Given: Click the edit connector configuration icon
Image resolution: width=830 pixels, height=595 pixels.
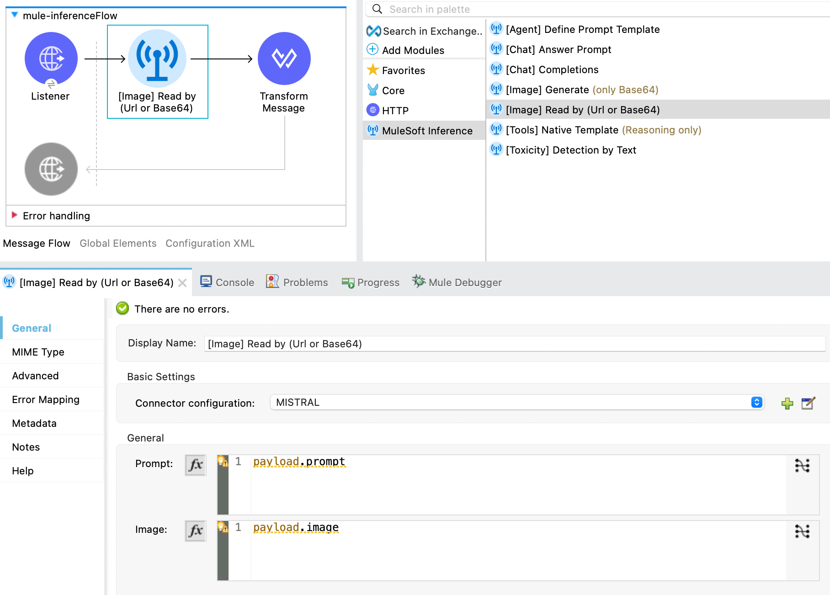Looking at the screenshot, I should 808,403.
